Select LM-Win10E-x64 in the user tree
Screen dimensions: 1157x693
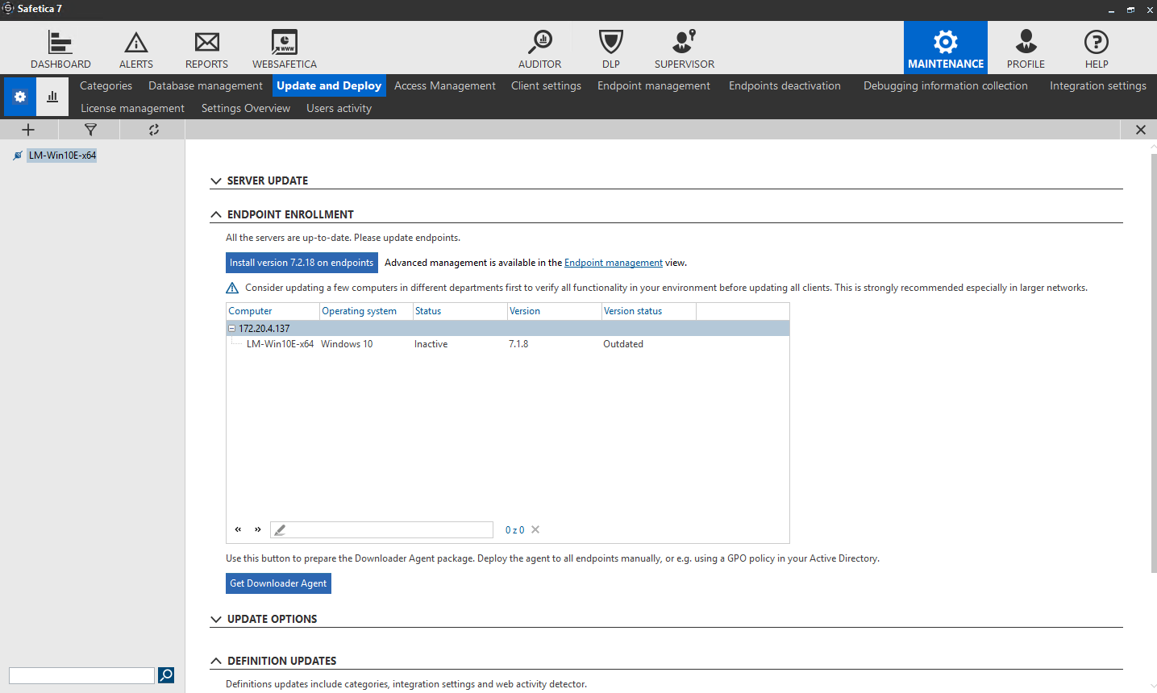click(x=62, y=156)
